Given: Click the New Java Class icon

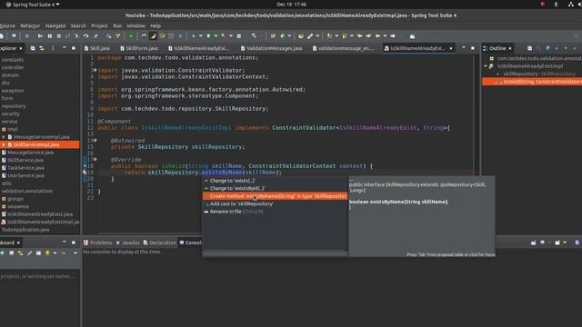Looking at the screenshot, I should pos(282,36).
